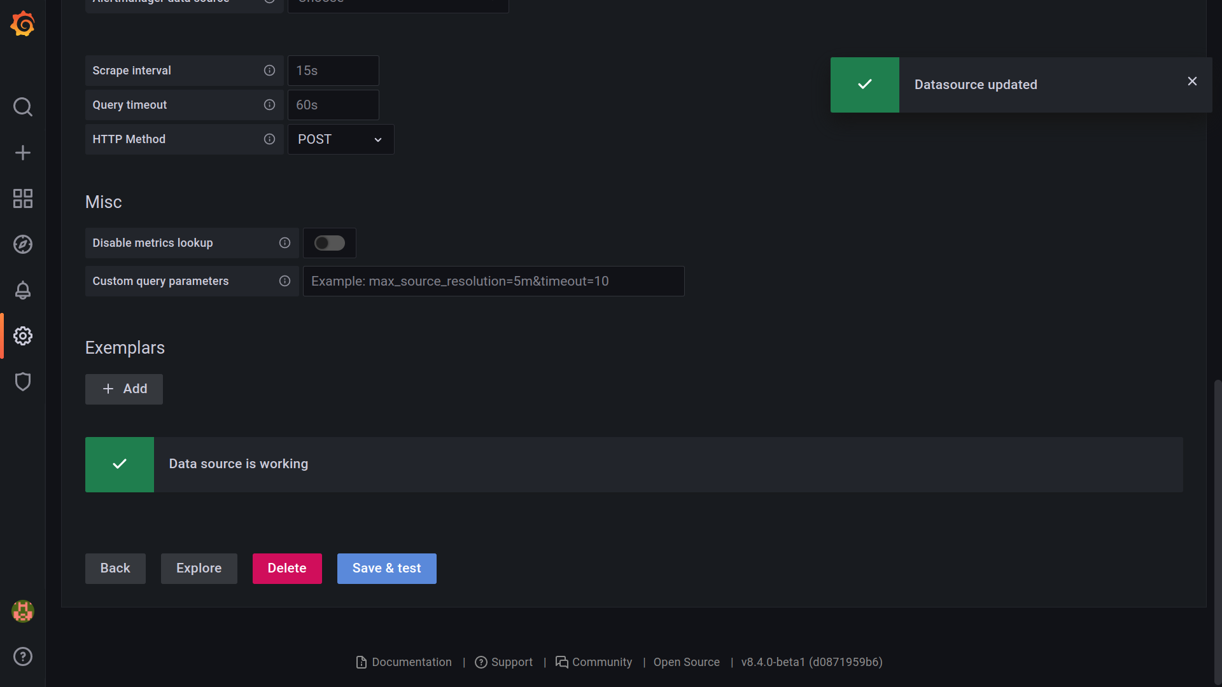The image size is (1222, 687).
Task: Add an exemplar with Add button
Action: (x=124, y=389)
